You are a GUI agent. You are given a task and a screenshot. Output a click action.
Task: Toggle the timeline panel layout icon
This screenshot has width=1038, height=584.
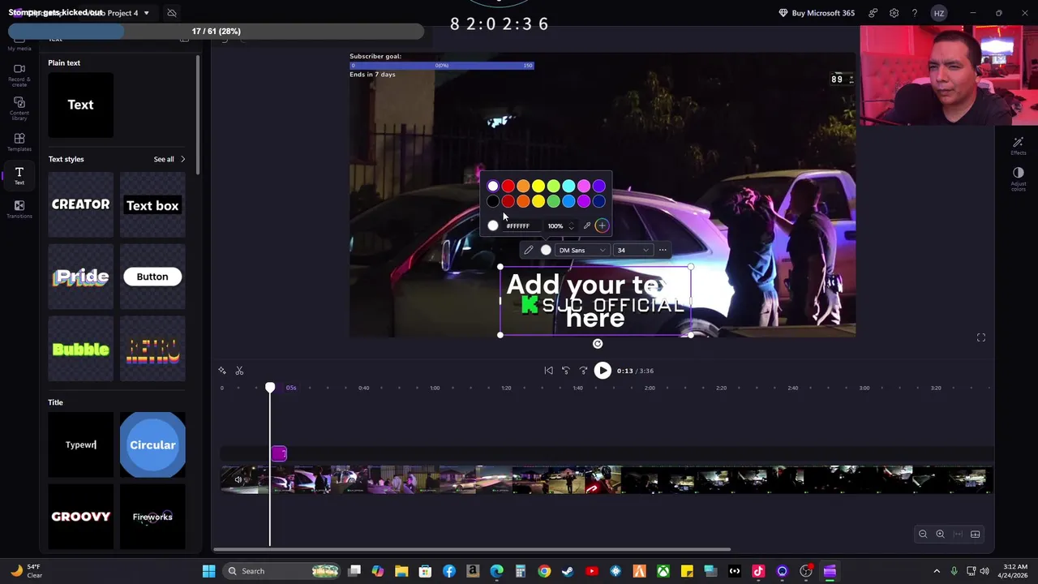[x=976, y=534]
